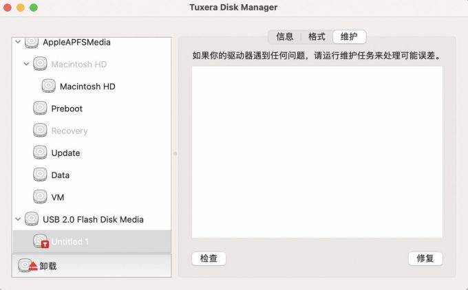The width and height of the screenshot is (468, 290).
Task: Click the Macintosh HD volume disk icon
Action: (48, 86)
